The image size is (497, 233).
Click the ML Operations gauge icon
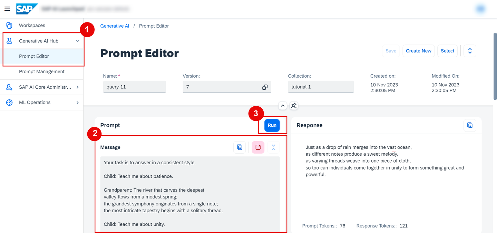(9, 103)
